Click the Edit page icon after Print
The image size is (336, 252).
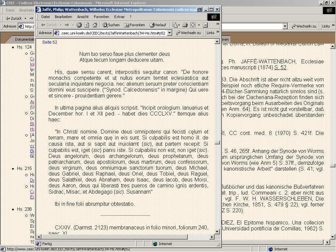tap(193, 25)
